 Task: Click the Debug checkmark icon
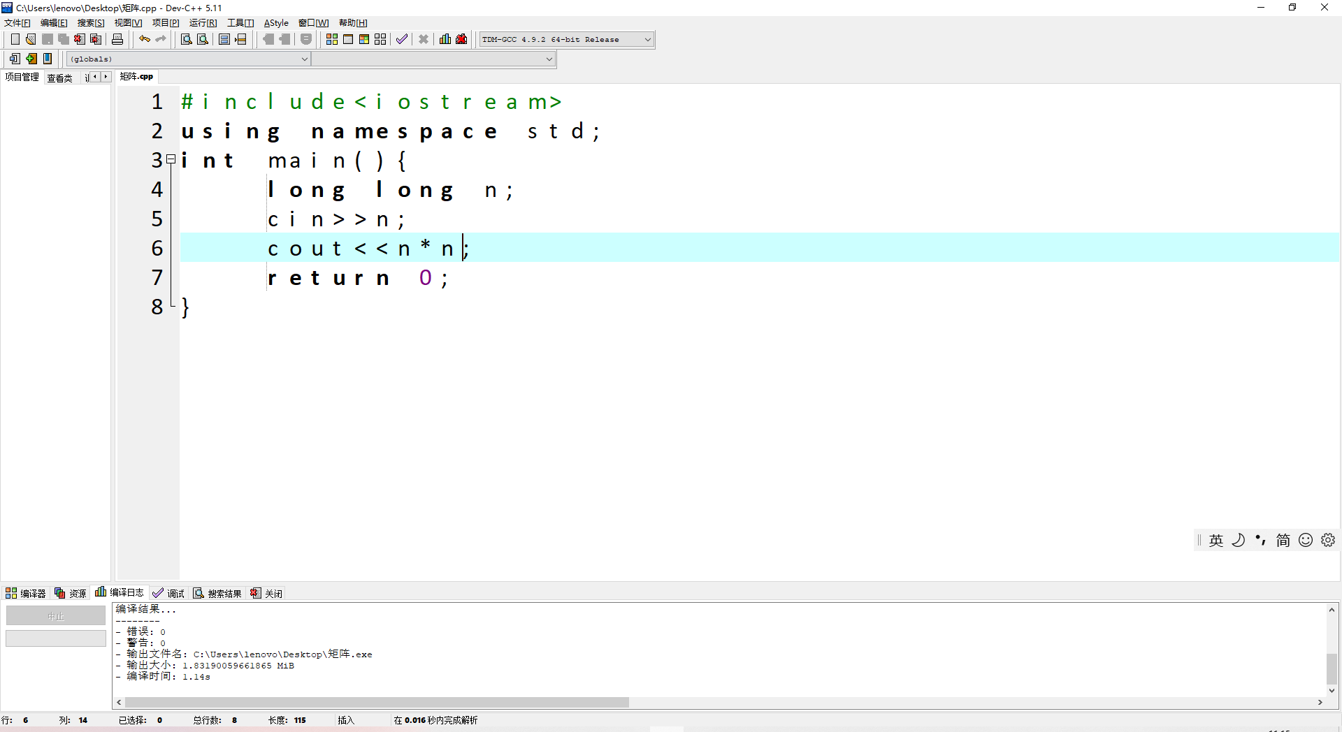[x=402, y=39]
